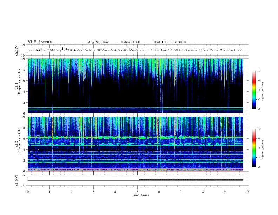Image resolution: width=278 pixels, height=215 pixels.
Task: Click the upper PSD color scale bar
Action: coord(254,90)
